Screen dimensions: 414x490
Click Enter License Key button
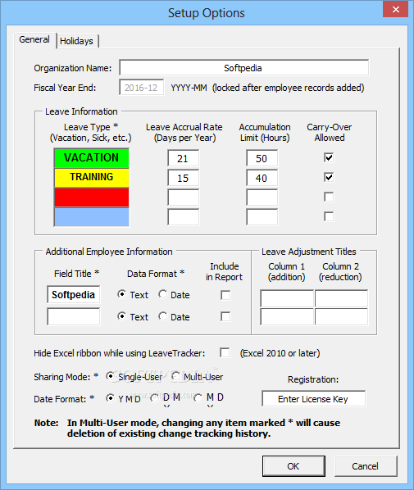[313, 399]
